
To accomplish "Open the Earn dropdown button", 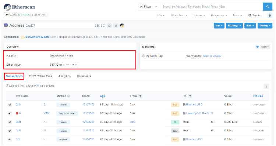I will [250, 25].
